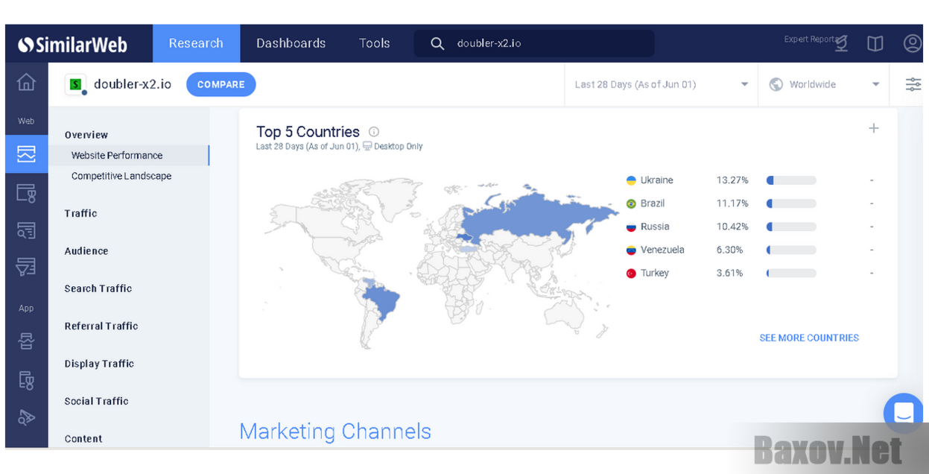Switch to the Research tab
929x474 pixels.
coord(196,43)
